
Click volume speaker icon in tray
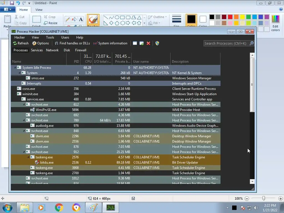click(x=256, y=208)
